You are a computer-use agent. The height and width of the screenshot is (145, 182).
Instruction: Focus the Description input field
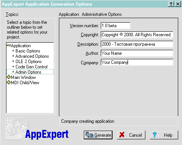(x=137, y=44)
